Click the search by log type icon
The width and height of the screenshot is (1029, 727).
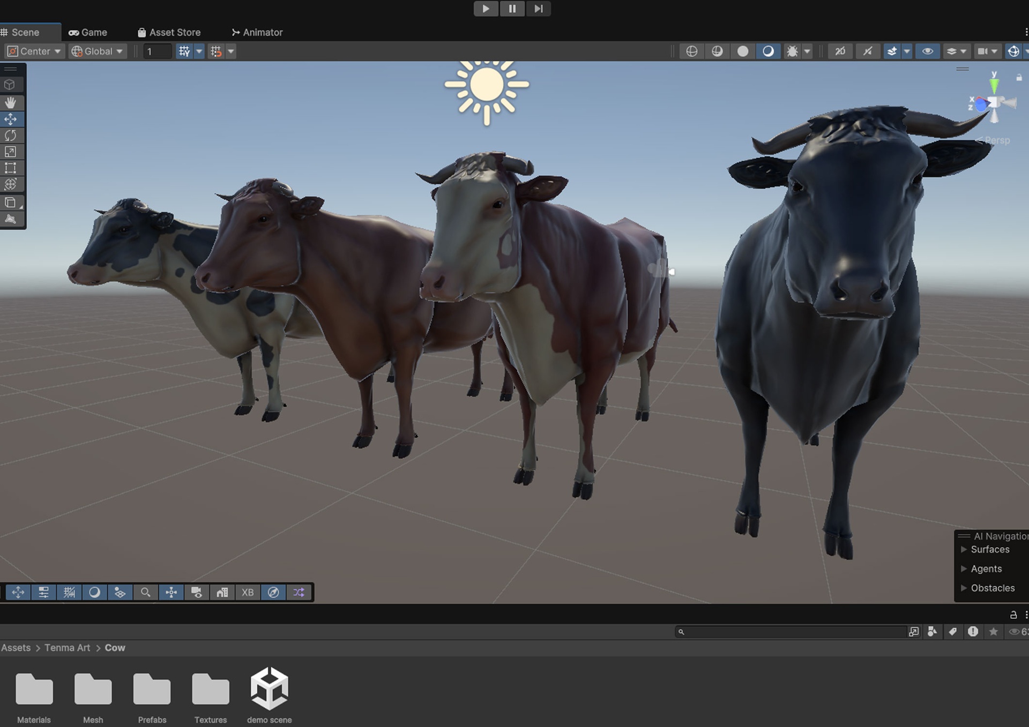[x=973, y=632]
